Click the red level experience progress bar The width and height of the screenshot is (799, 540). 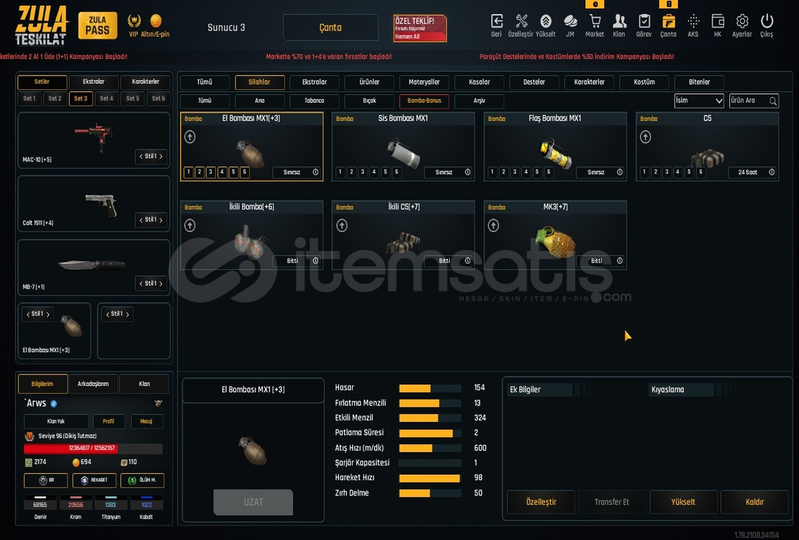tap(93, 449)
